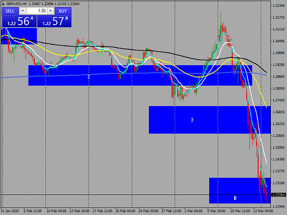Click the SELL button in one-click trading panel
Image resolution: width=287 pixels, height=215 pixels.
point(10,11)
